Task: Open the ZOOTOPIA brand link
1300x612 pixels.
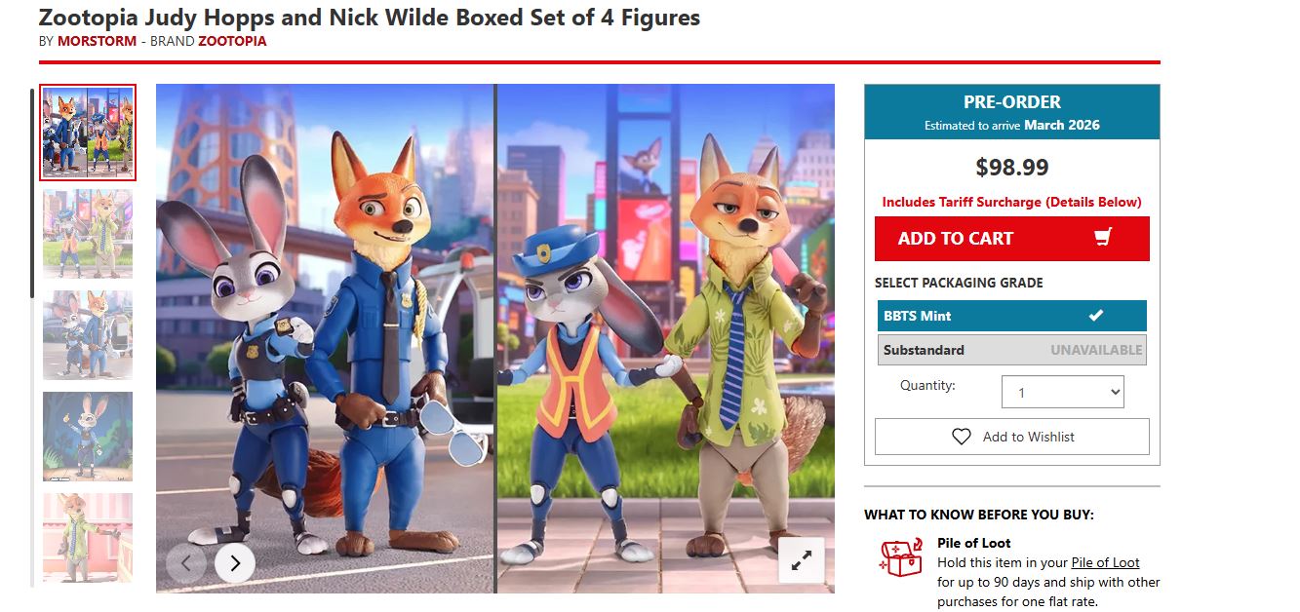Action: pos(232,41)
